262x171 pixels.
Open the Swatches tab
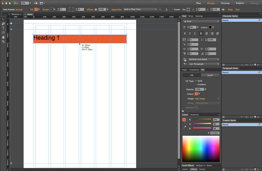pos(195,115)
